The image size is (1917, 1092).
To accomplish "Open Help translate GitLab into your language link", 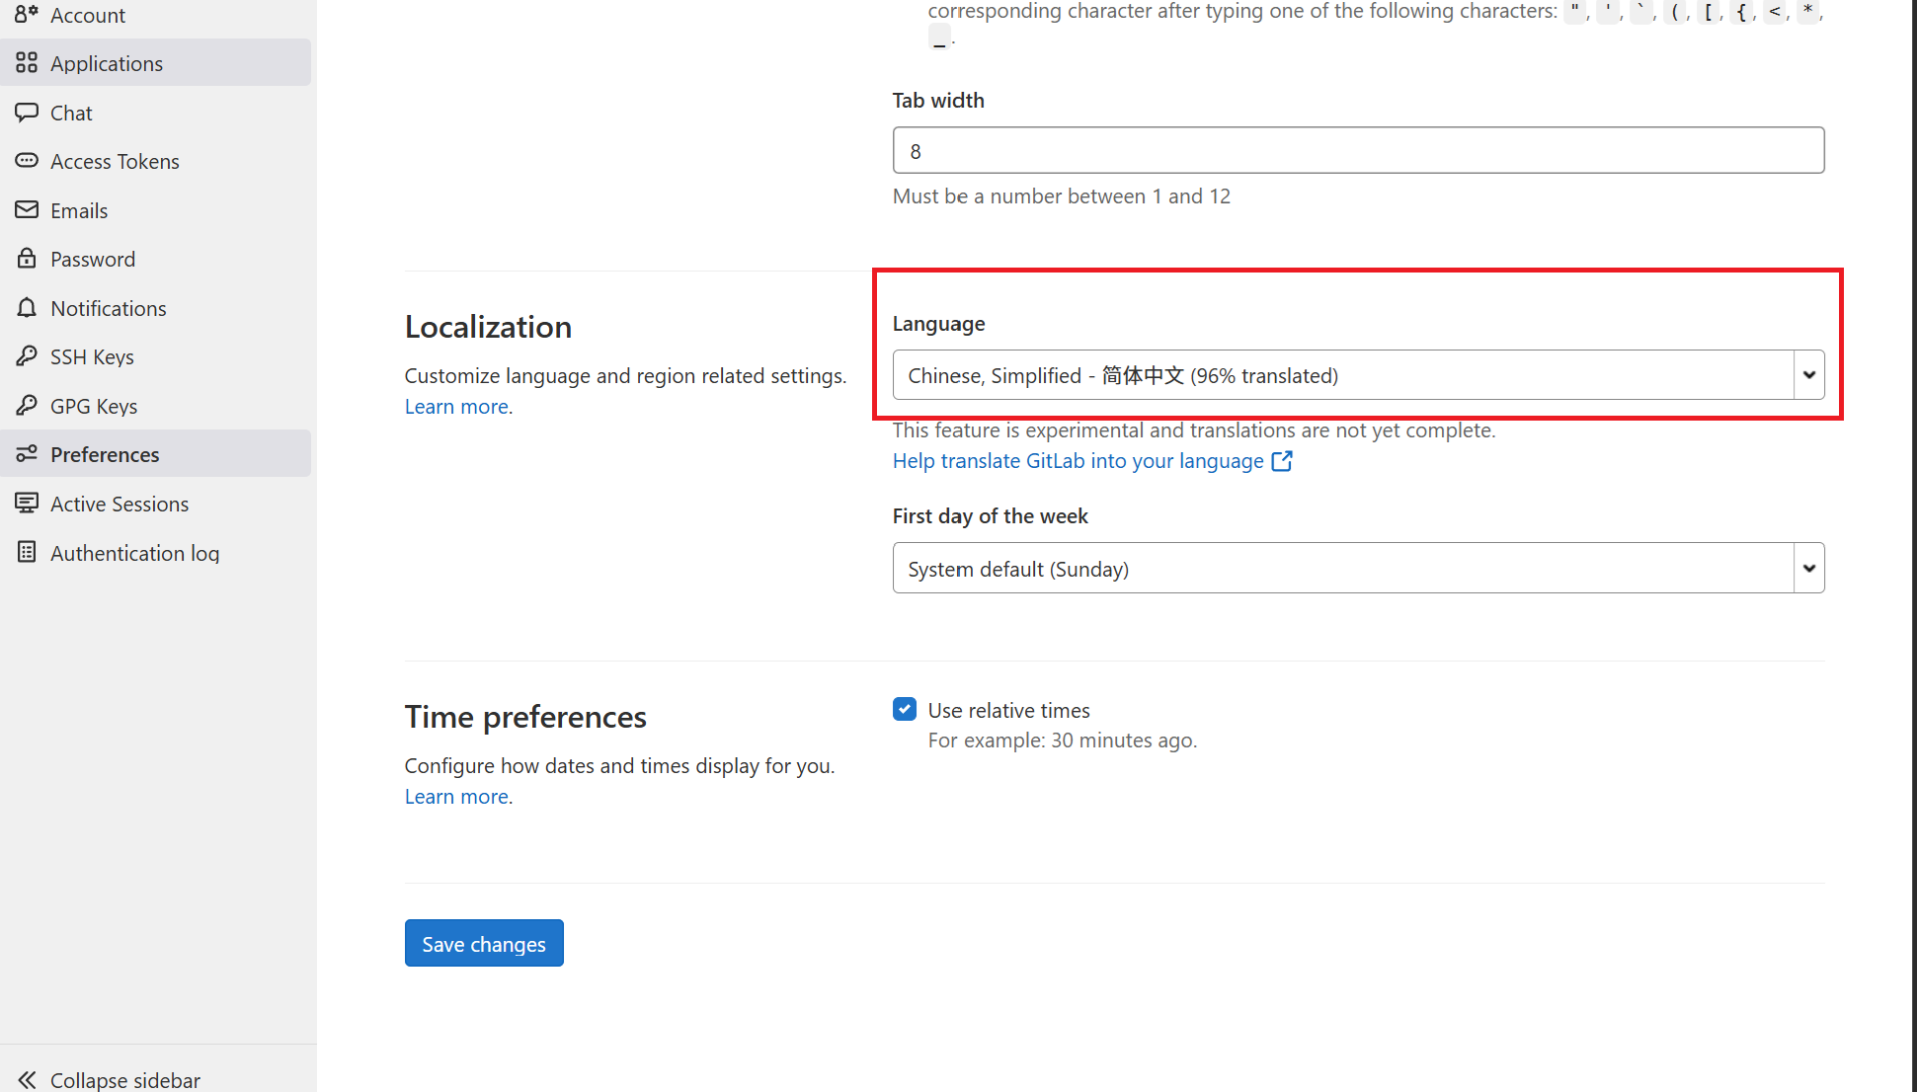I will (1078, 461).
